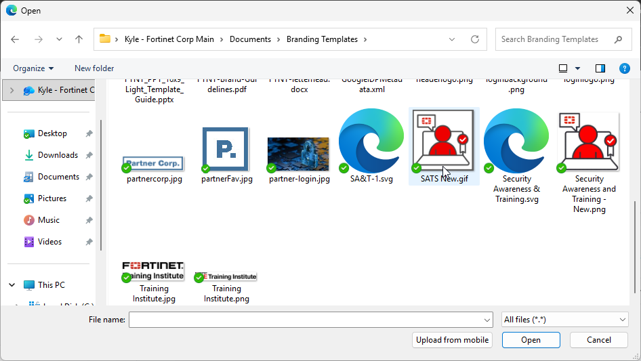Select the loginbackground.png file
Image resolution: width=641 pixels, height=361 pixels.
(x=516, y=85)
